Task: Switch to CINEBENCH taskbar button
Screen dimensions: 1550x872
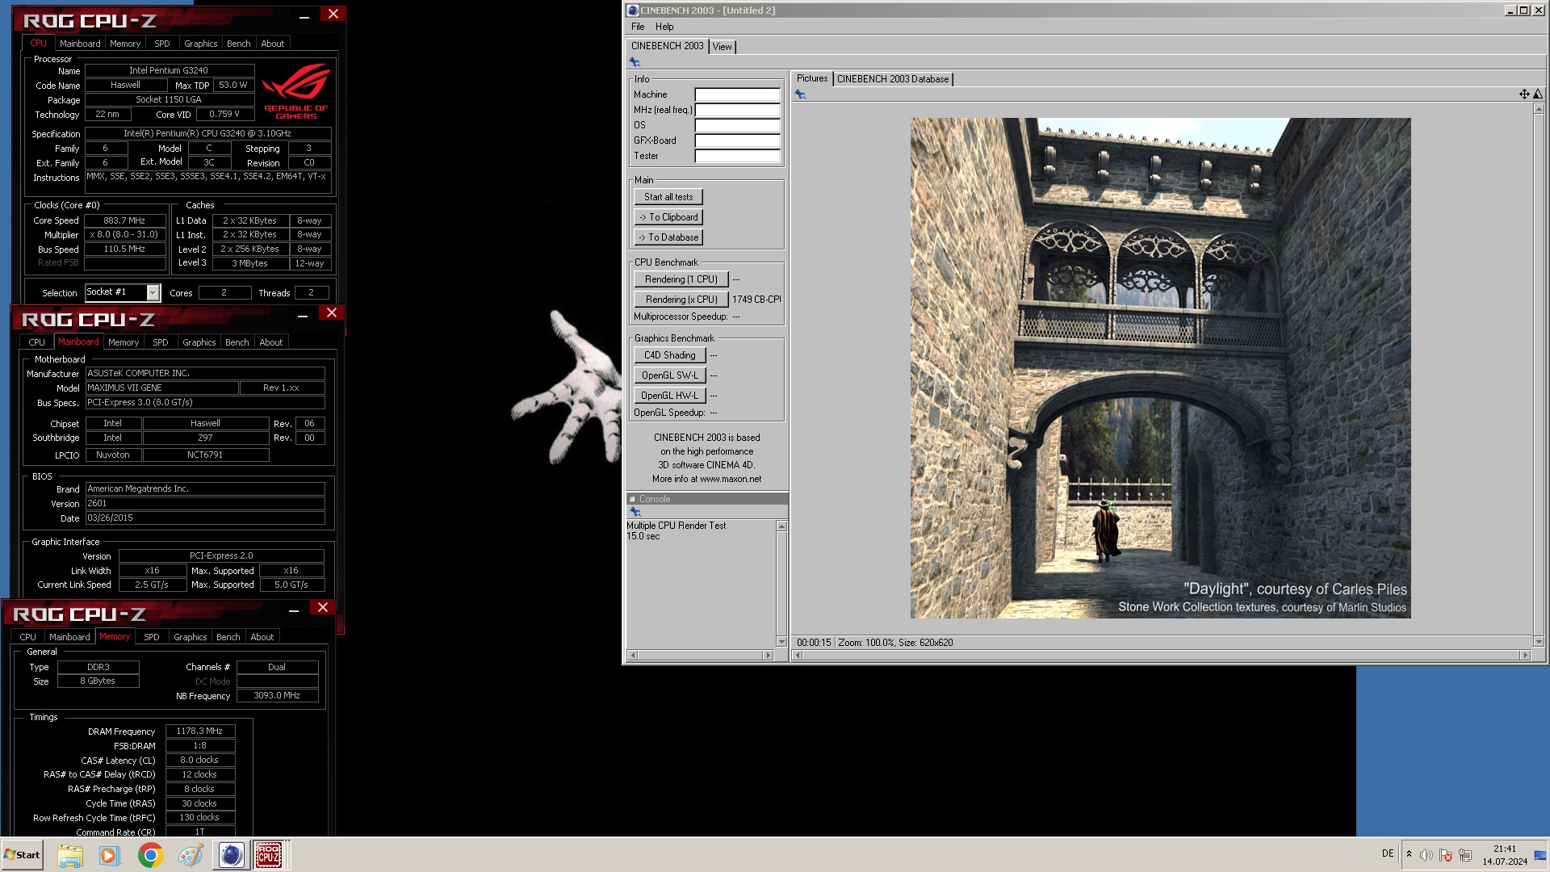Action: 231,855
